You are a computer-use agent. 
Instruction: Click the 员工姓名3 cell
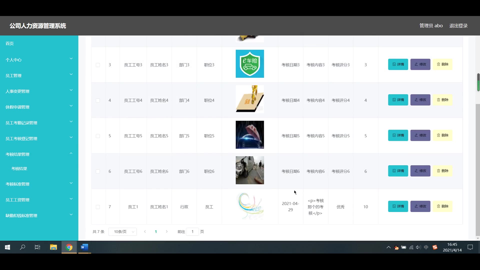click(x=159, y=65)
